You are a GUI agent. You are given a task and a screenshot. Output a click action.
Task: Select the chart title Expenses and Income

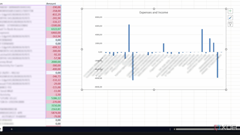tap(154, 12)
